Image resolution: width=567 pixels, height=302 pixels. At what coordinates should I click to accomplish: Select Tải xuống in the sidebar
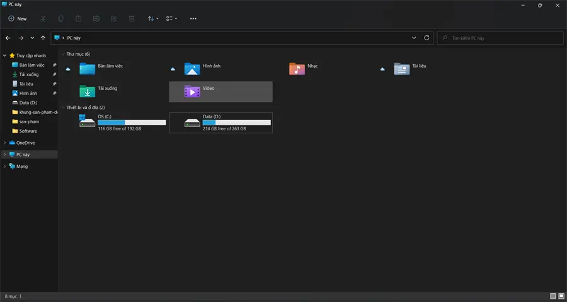(29, 74)
